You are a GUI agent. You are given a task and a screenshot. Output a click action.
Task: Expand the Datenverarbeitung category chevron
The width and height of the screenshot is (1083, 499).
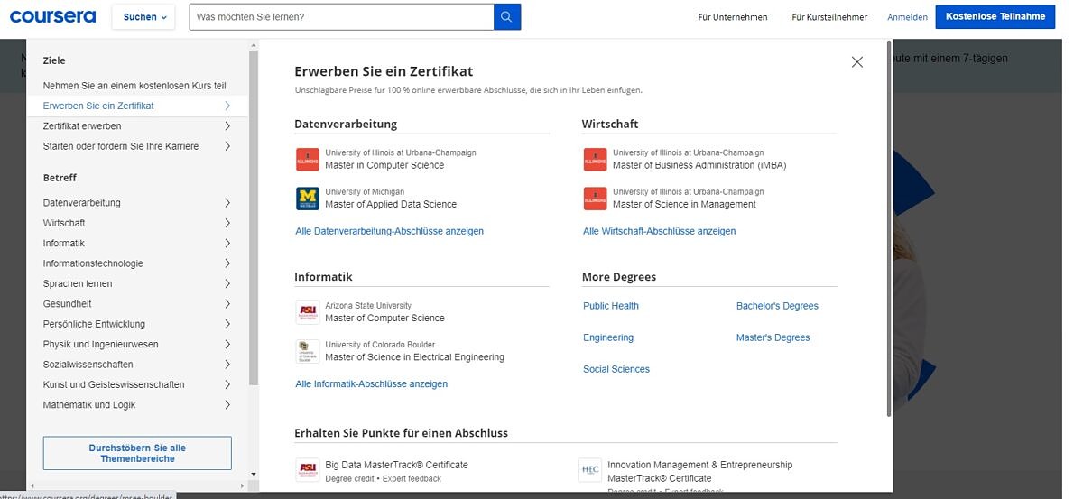[227, 203]
